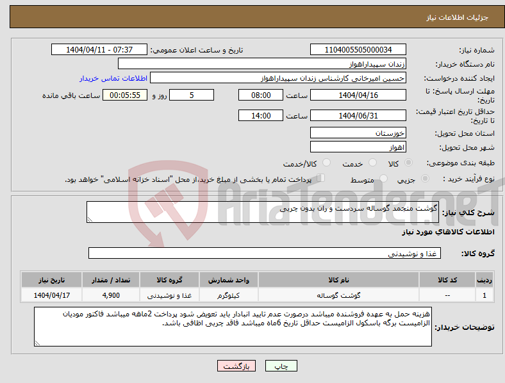Screen dimensions: 505x383
Task: Click the remaining days field showing 5
Action: coord(192,95)
